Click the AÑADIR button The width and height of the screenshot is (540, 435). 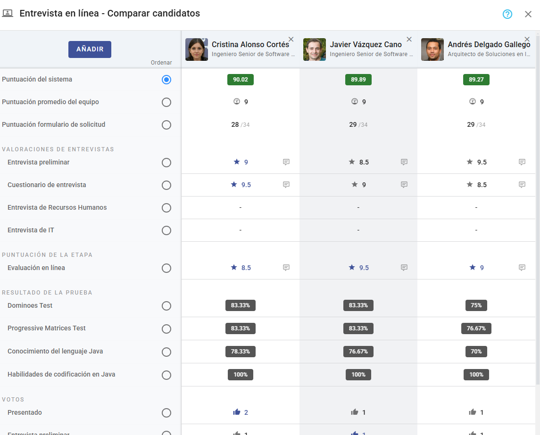[90, 49]
